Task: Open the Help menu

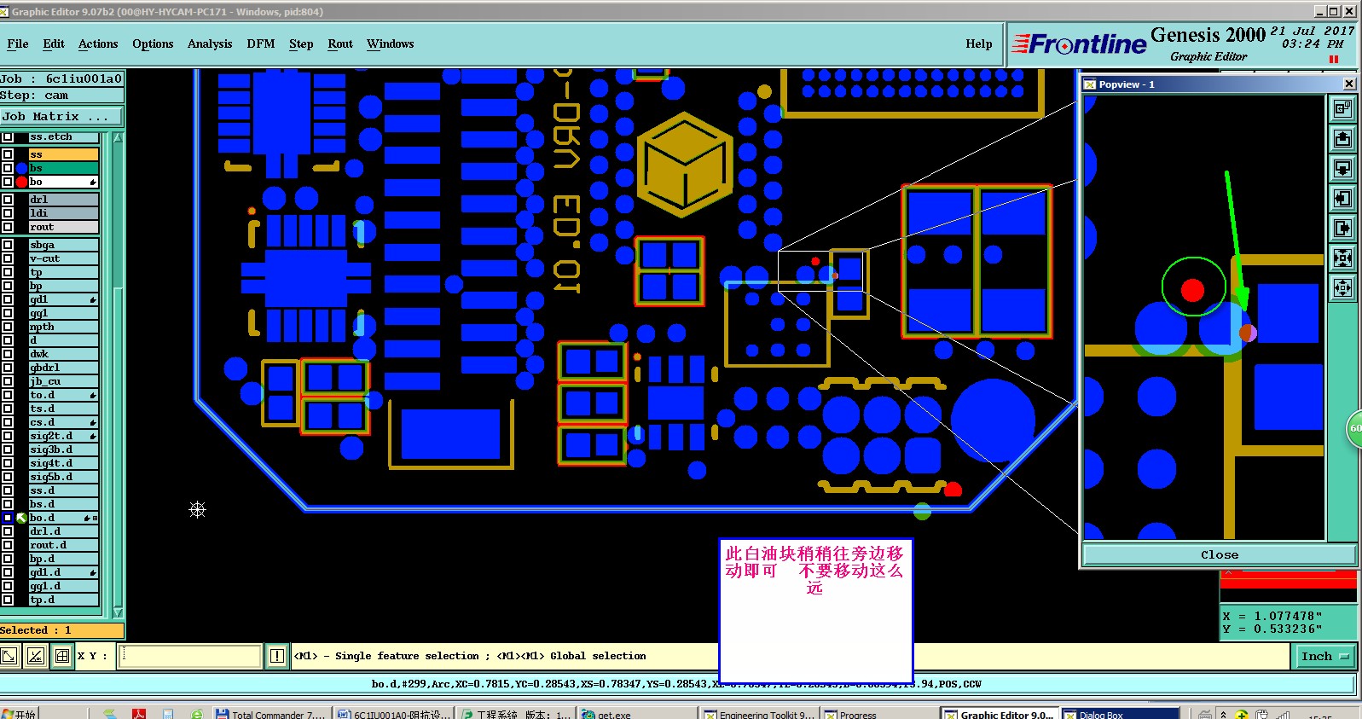Action: click(979, 44)
